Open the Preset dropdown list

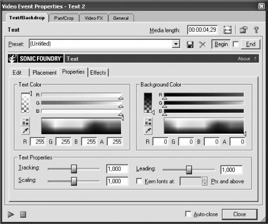pos(176,44)
